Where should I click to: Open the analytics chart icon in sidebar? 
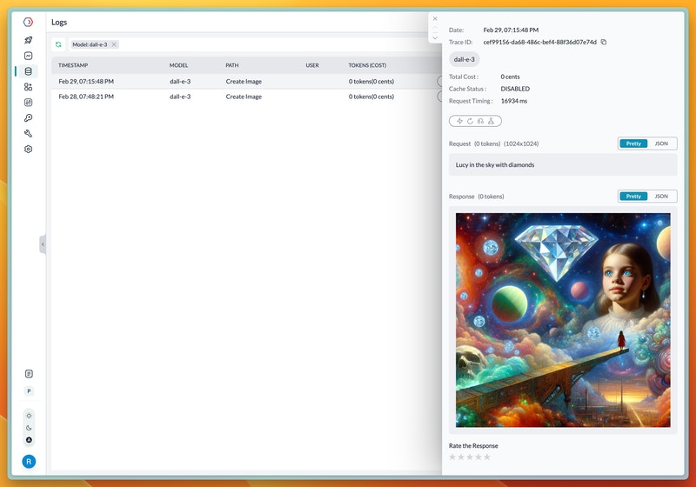click(29, 56)
